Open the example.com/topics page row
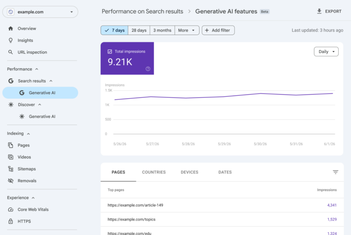Viewport: 351px width, 235px height. (x=222, y=219)
